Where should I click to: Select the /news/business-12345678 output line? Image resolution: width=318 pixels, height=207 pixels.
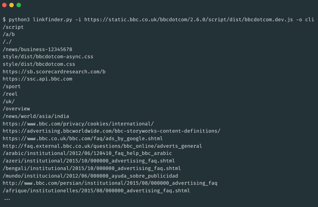[x=37, y=49]
